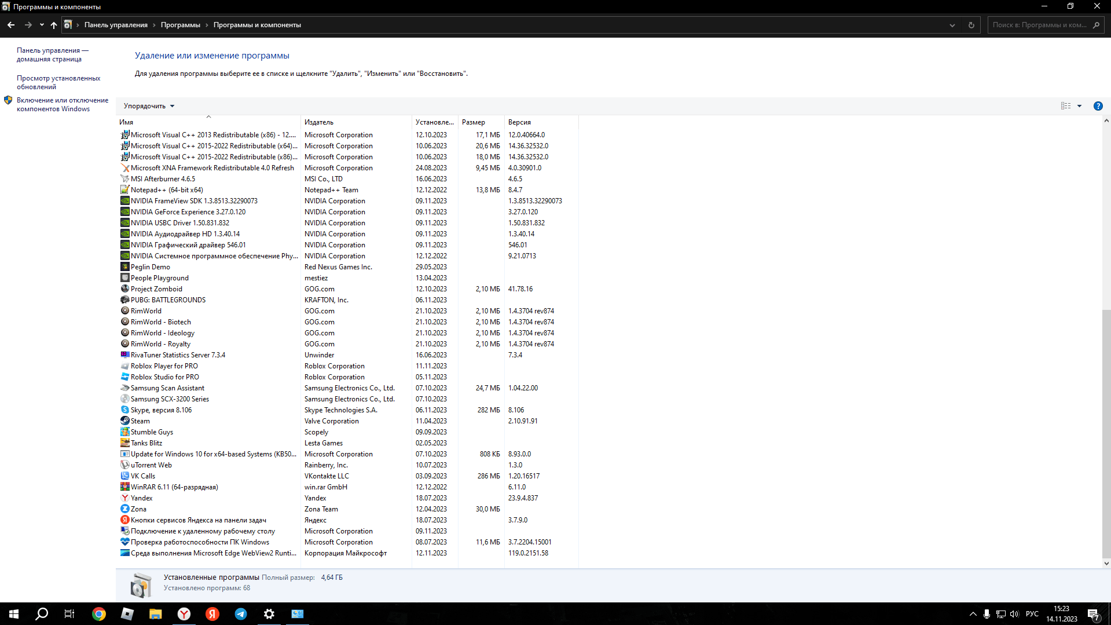Select Проверка работоспособности ПК Windows entry

(347, 542)
